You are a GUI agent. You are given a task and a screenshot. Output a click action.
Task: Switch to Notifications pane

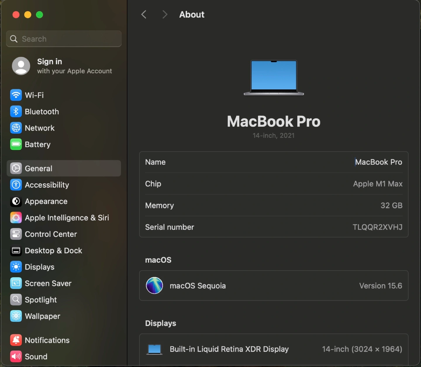pos(47,340)
